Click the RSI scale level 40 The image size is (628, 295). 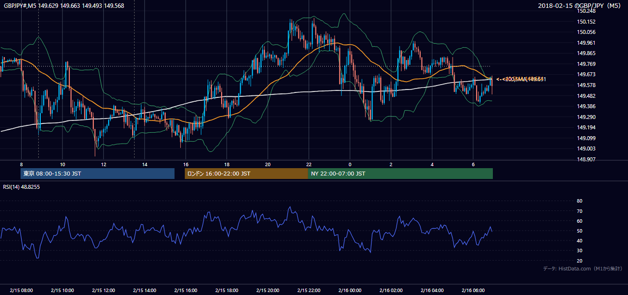point(579,240)
